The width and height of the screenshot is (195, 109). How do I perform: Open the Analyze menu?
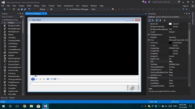pos(85,6)
